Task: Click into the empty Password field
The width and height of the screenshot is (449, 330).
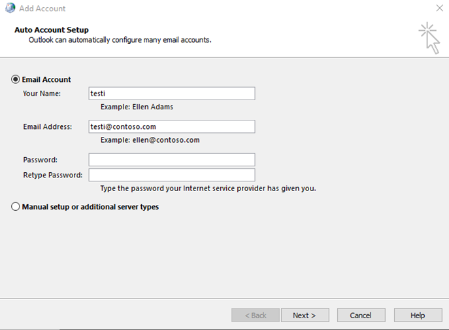Action: [x=172, y=160]
